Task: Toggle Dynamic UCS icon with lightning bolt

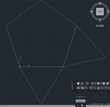Action: point(82,83)
